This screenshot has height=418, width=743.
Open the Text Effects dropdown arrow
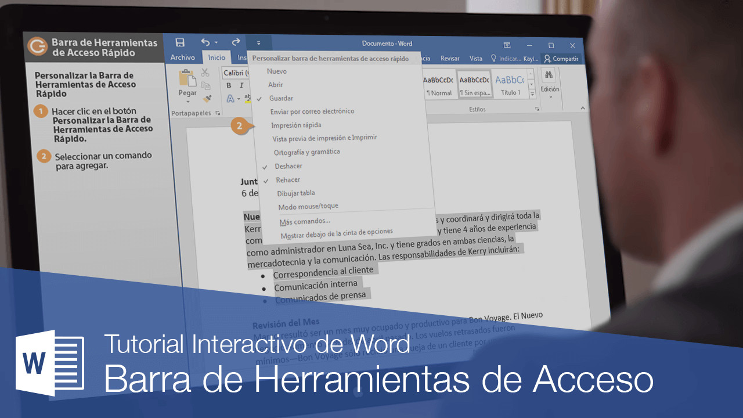239,99
